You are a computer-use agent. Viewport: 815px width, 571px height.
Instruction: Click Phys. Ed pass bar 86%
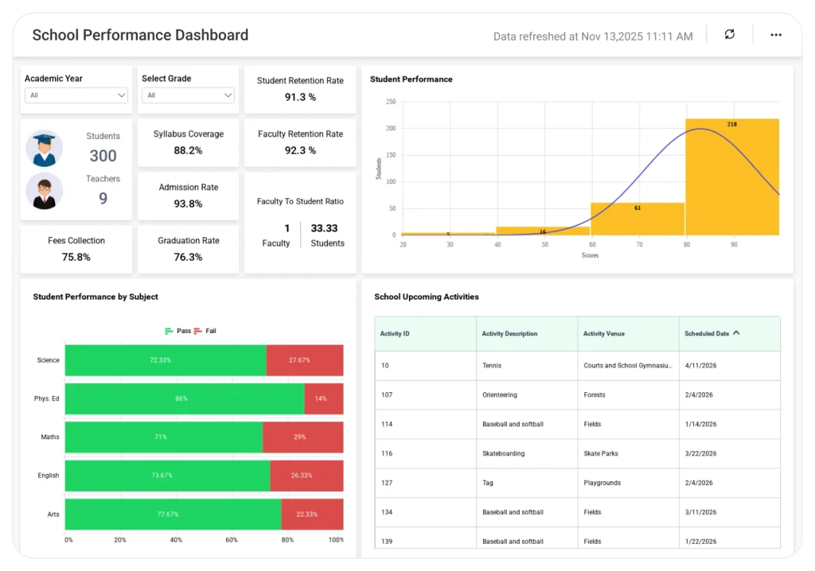pos(185,398)
